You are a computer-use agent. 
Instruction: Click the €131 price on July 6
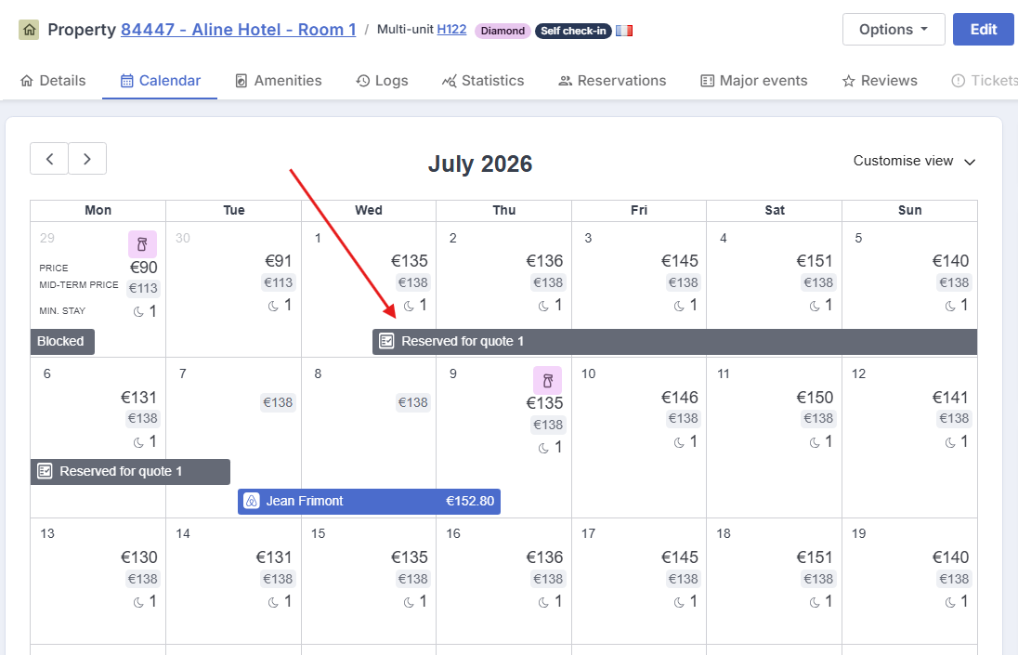pos(138,398)
